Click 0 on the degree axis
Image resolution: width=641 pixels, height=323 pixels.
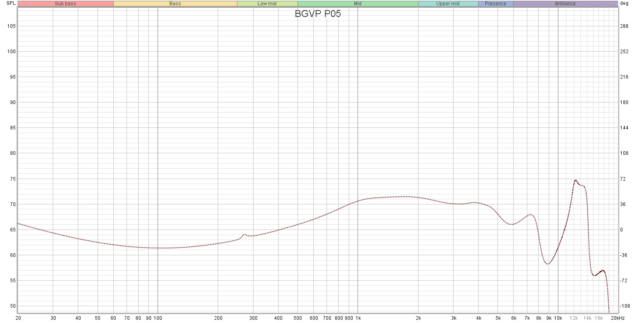621,230
